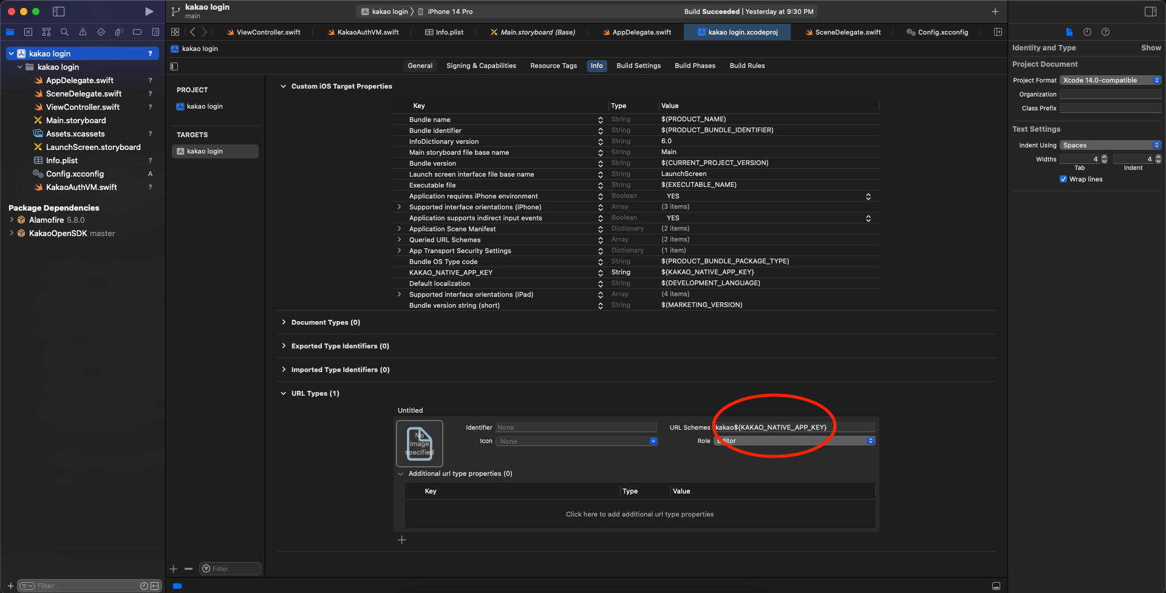Change Application requires iPhone environment value
The image size is (1166, 593).
(x=868, y=196)
